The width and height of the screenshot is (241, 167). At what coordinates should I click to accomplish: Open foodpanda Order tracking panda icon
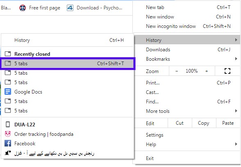point(8,134)
